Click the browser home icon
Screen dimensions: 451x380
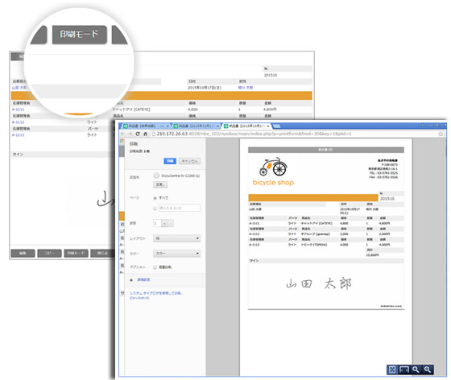146,134
